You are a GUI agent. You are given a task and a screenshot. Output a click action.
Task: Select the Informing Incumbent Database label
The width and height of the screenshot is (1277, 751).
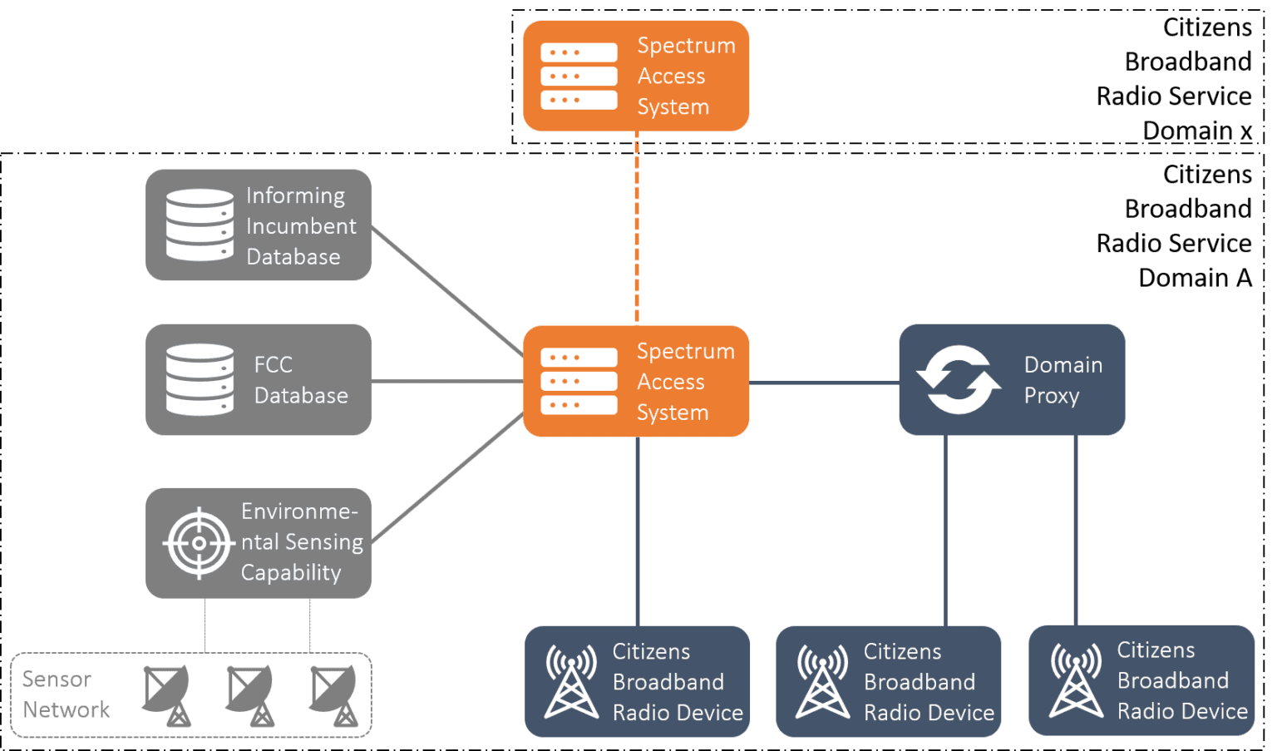tap(301, 225)
